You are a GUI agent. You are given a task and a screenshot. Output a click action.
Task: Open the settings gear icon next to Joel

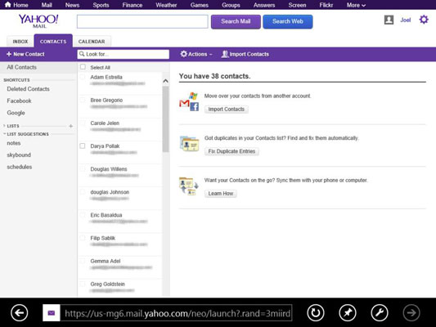click(424, 20)
